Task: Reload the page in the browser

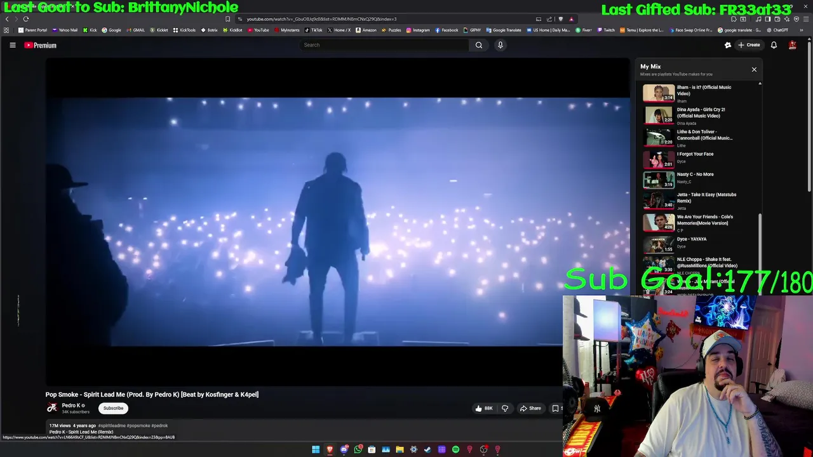Action: click(x=26, y=19)
